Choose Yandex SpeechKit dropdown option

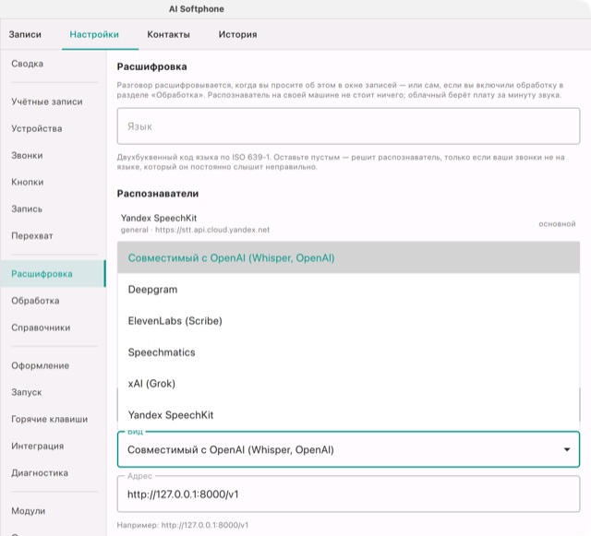[348, 415]
